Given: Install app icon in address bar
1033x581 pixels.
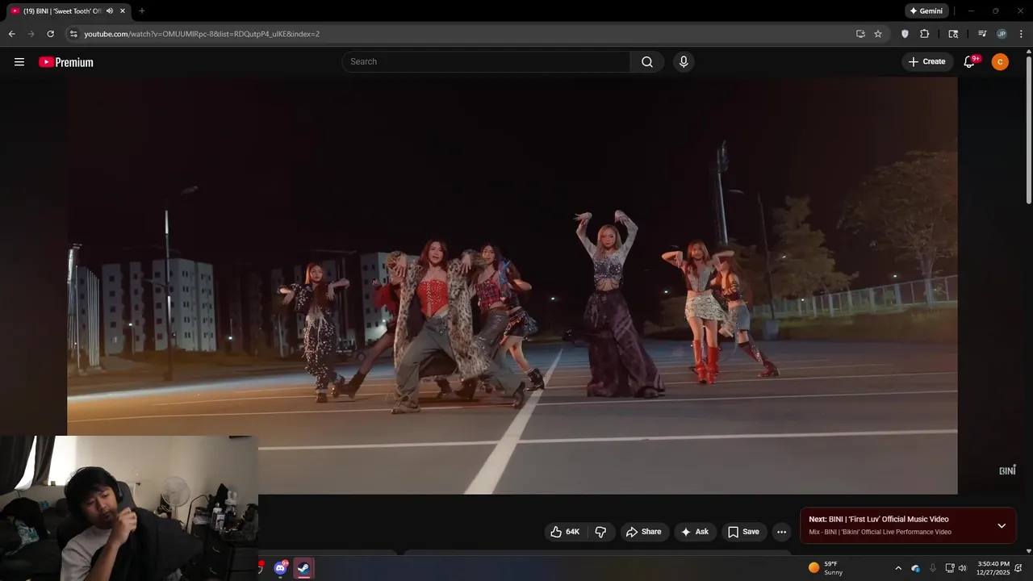Looking at the screenshot, I should pyautogui.click(x=860, y=34).
